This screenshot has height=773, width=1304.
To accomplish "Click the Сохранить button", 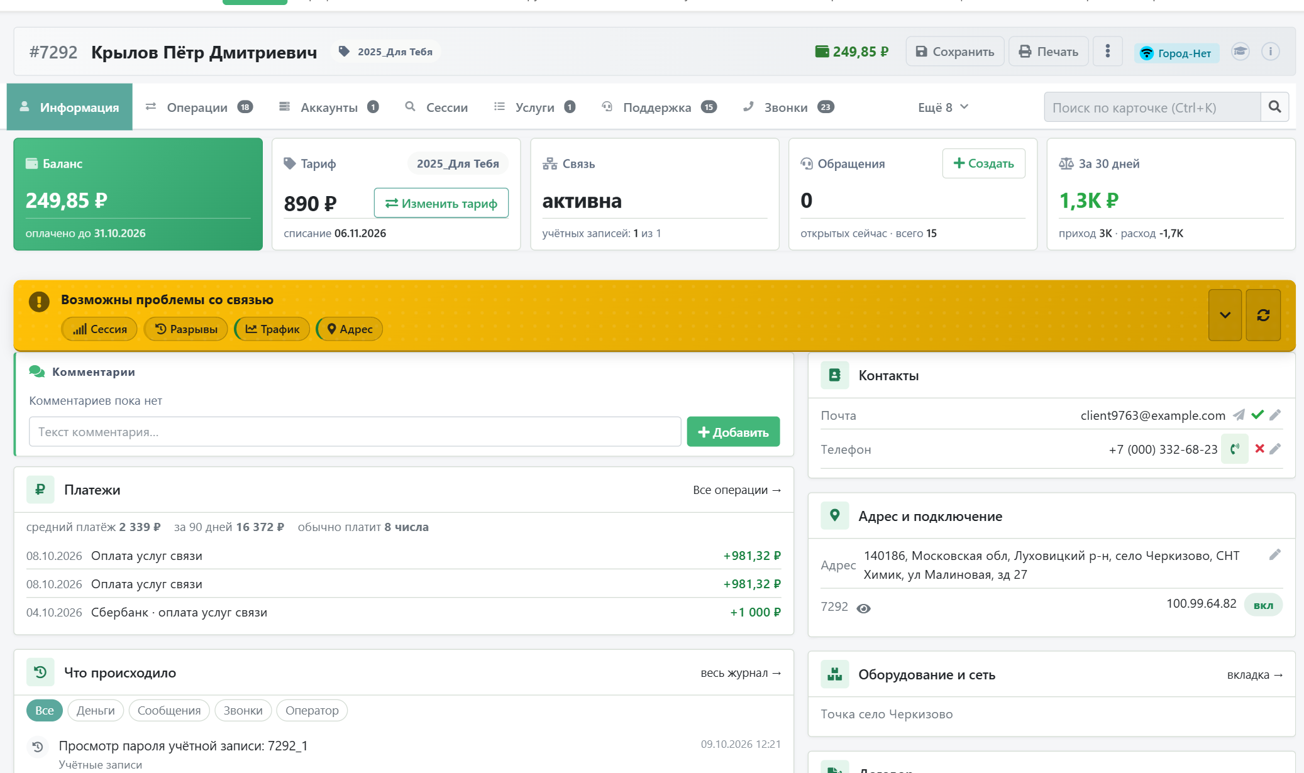I will (954, 52).
